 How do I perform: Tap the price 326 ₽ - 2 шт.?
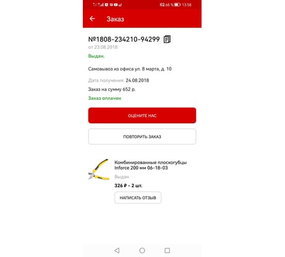point(129,186)
